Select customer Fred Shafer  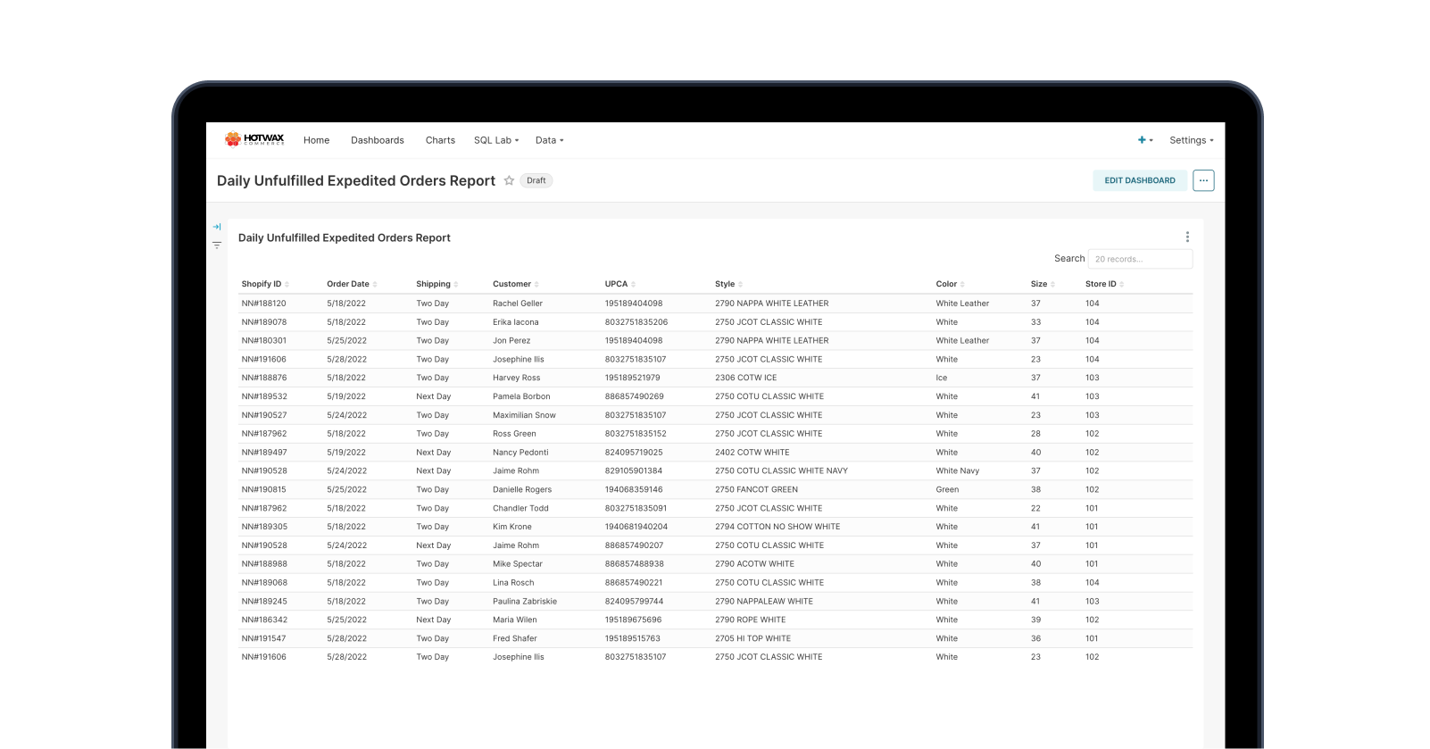coord(515,638)
